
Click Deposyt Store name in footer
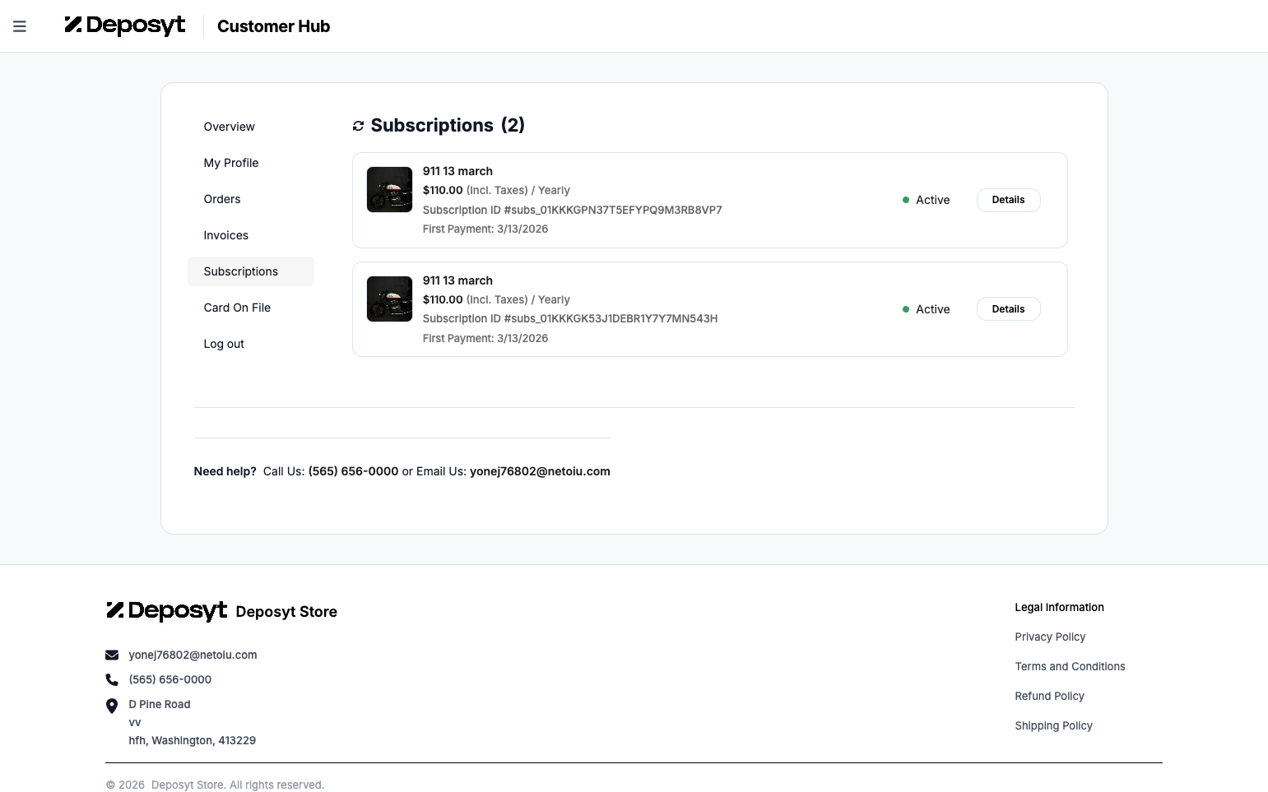pos(286,612)
